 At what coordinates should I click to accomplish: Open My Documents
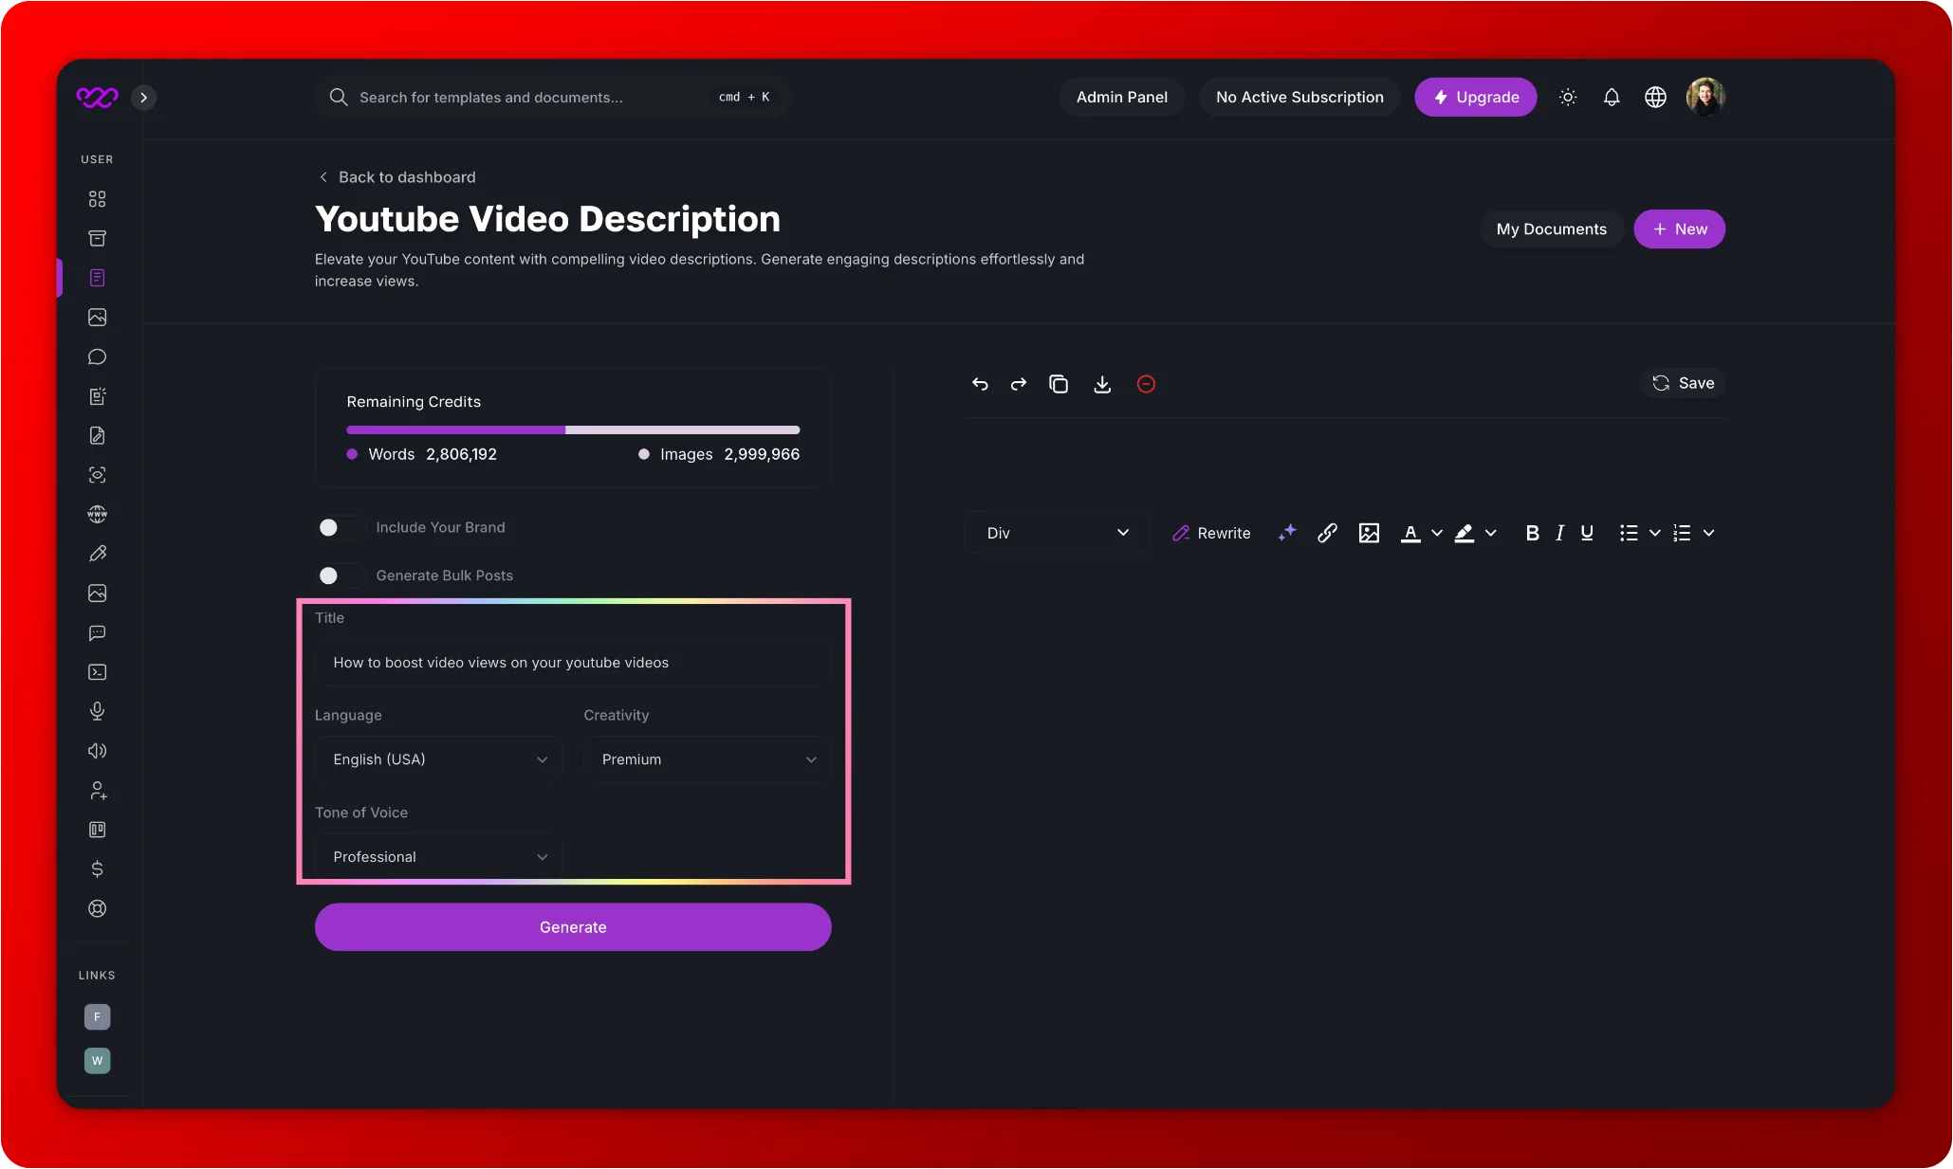click(x=1552, y=229)
